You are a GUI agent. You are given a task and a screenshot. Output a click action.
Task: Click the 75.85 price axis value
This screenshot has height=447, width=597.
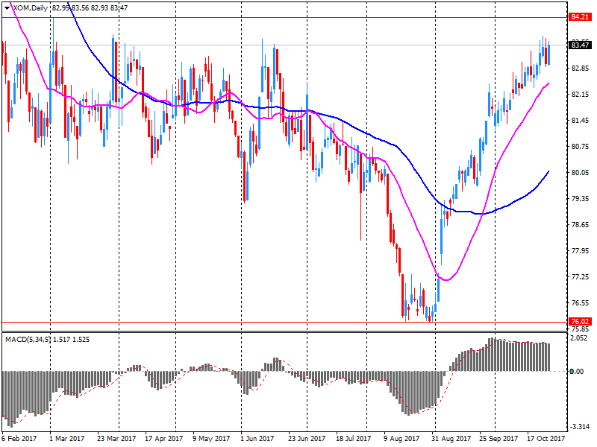click(581, 329)
